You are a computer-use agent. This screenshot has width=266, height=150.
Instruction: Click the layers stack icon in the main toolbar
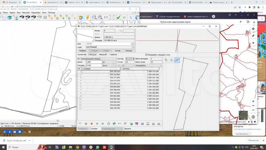point(9,17)
